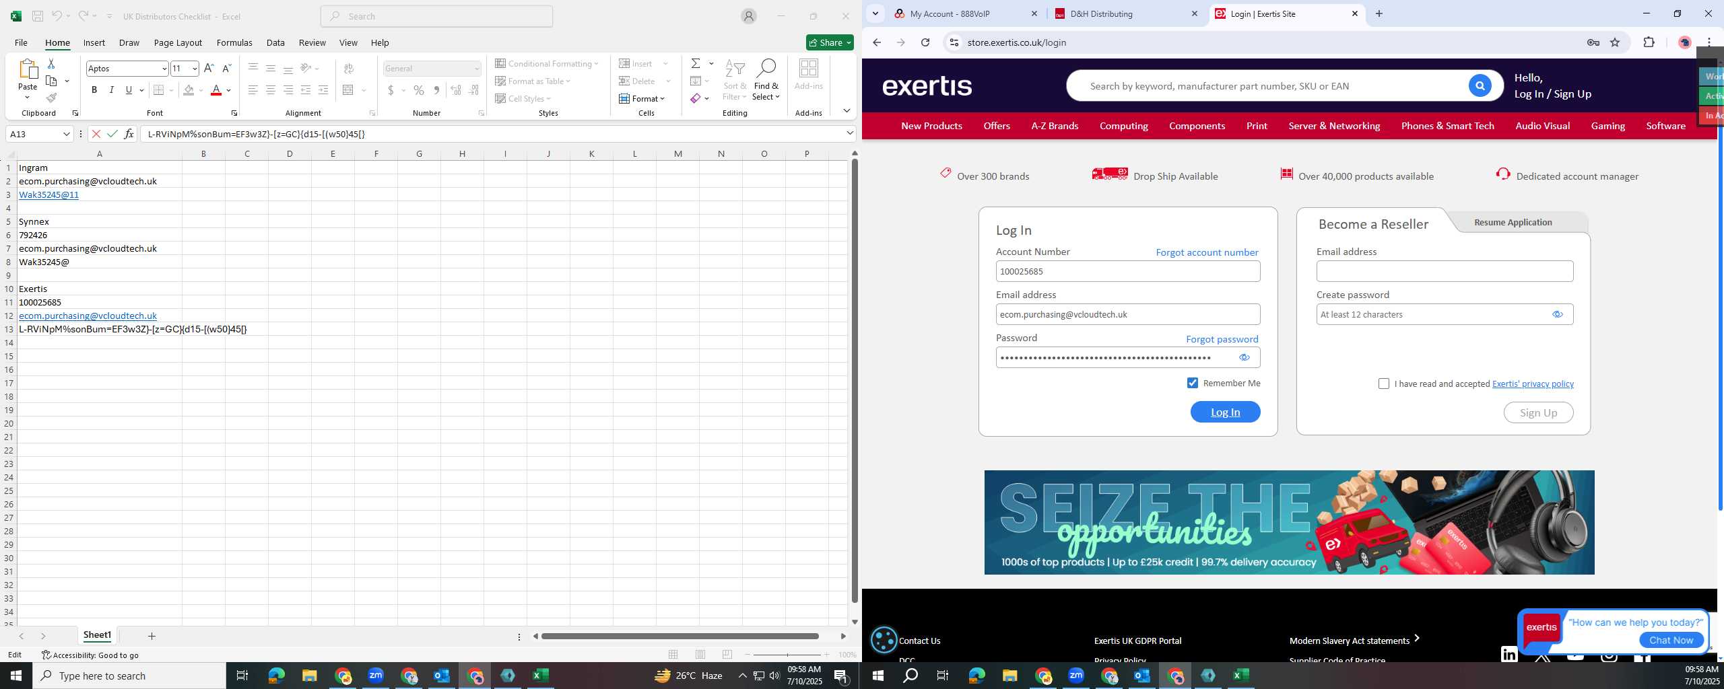Collapse the Excel ribbon chevron
The height and width of the screenshot is (689, 1724).
(x=847, y=110)
